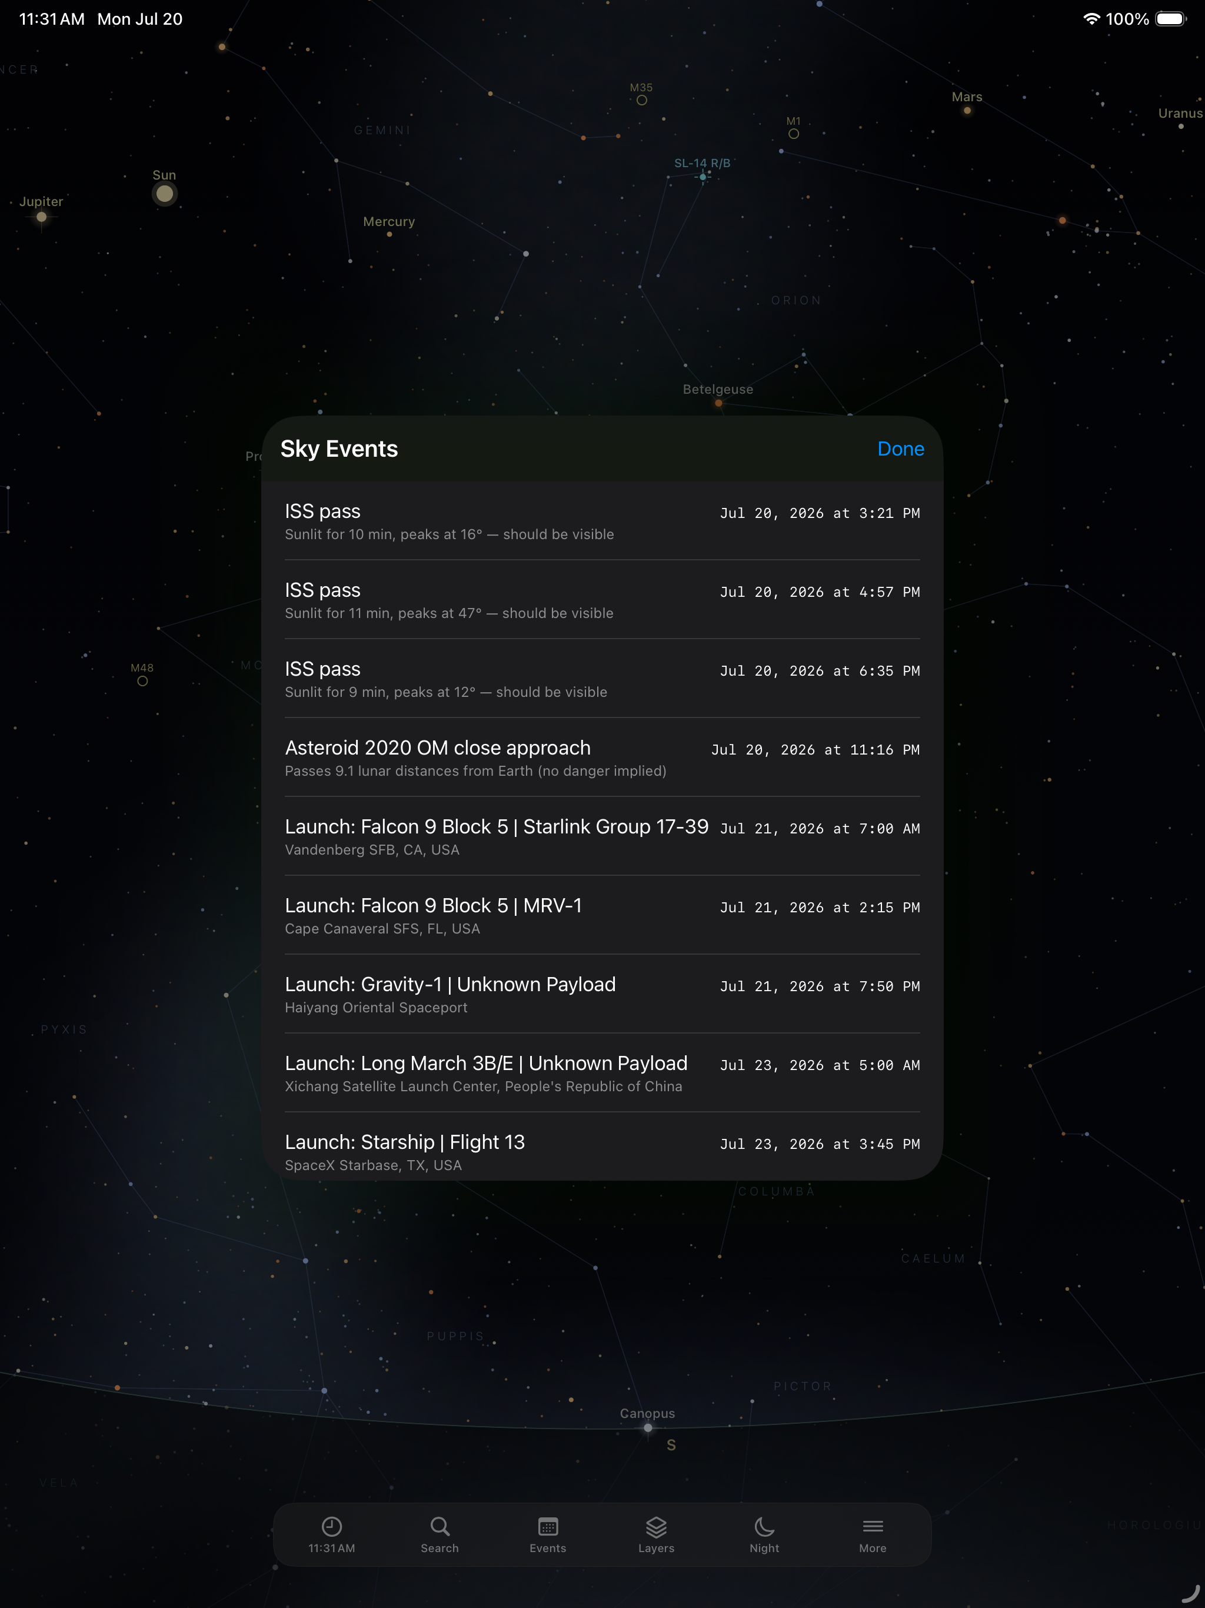Viewport: 1205px width, 1608px height.
Task: Open the Events calendar icon
Action: 548,1526
